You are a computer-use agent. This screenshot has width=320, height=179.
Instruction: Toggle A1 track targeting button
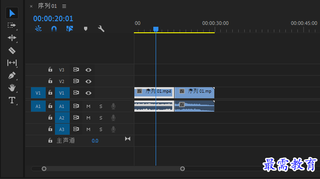[x=62, y=106]
